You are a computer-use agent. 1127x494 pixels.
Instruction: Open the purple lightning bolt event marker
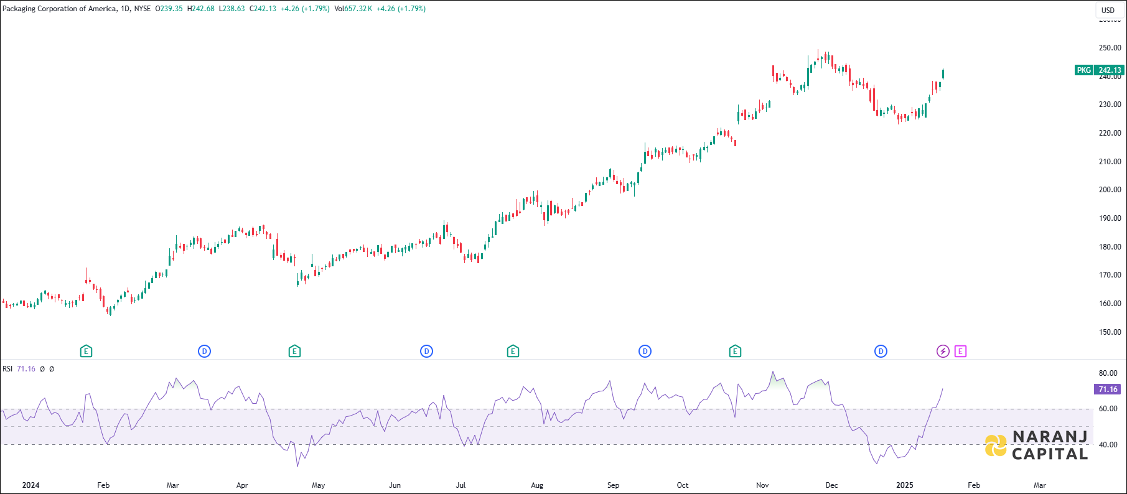click(x=943, y=352)
